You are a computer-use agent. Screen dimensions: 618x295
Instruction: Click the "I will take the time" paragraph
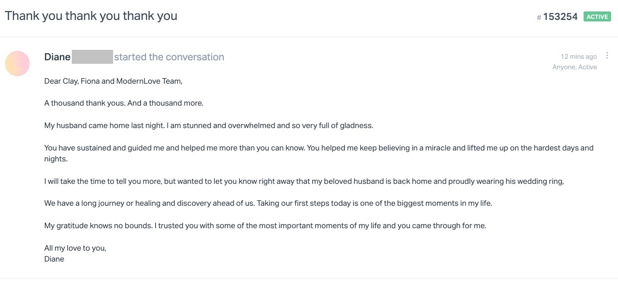(x=304, y=181)
